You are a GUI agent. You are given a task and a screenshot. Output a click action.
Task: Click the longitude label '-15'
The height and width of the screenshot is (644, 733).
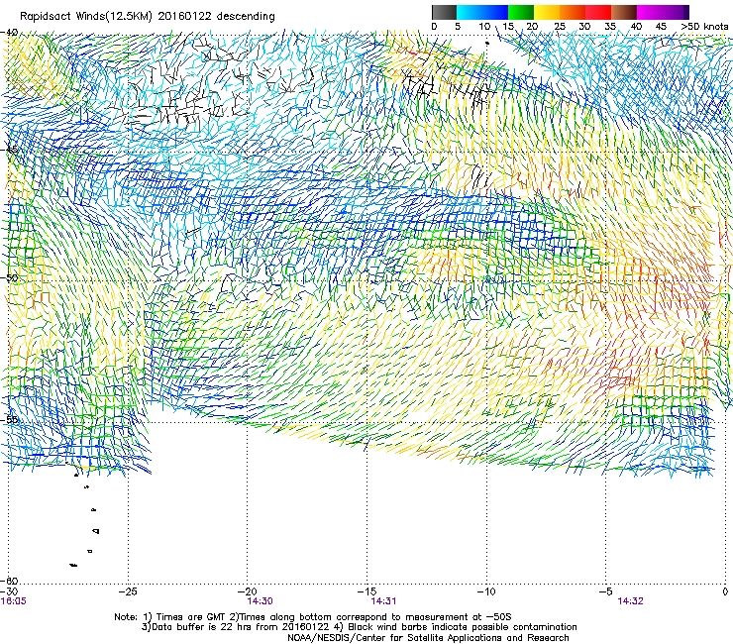366,591
